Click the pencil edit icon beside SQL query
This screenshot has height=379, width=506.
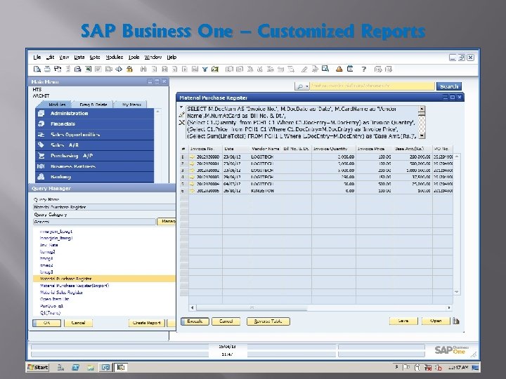click(182, 114)
